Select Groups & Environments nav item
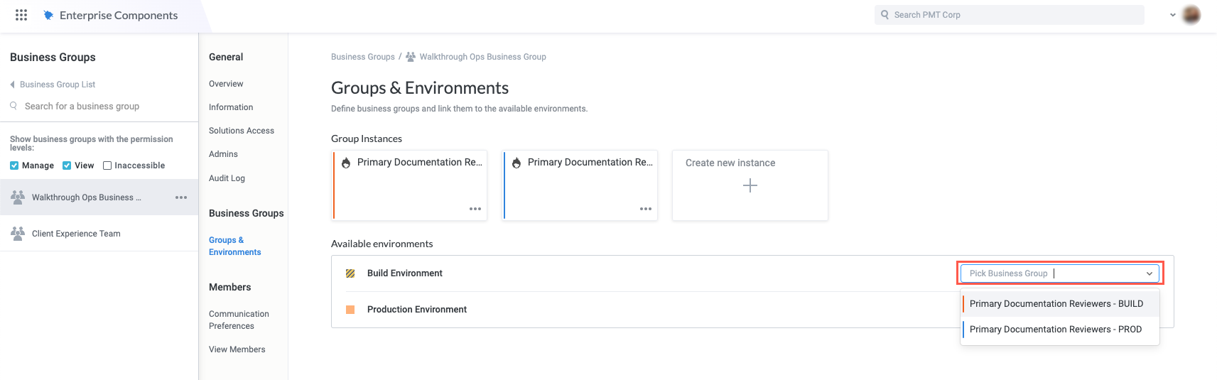This screenshot has height=380, width=1217. [x=235, y=246]
